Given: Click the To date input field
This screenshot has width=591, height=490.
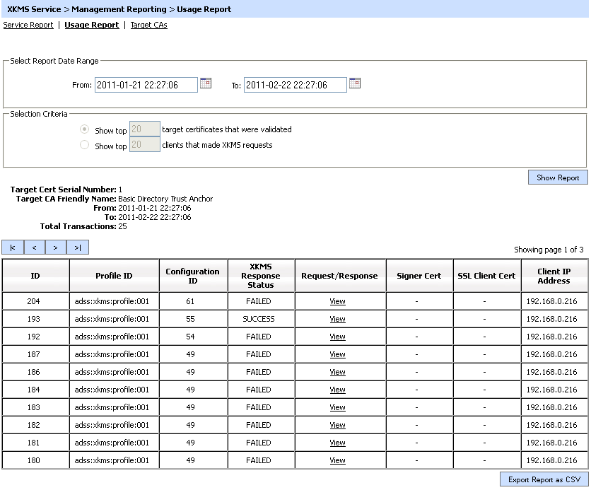Looking at the screenshot, I should point(295,85).
